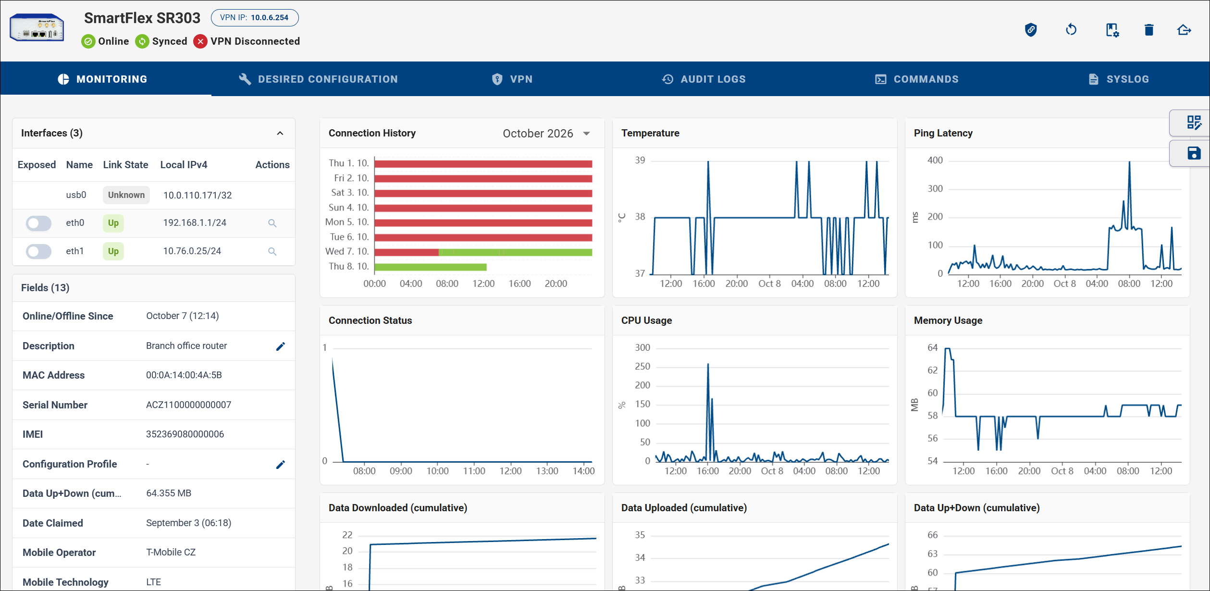The width and height of the screenshot is (1210, 591).
Task: Click the Wed 7. 10. connection history bar
Action: (483, 252)
